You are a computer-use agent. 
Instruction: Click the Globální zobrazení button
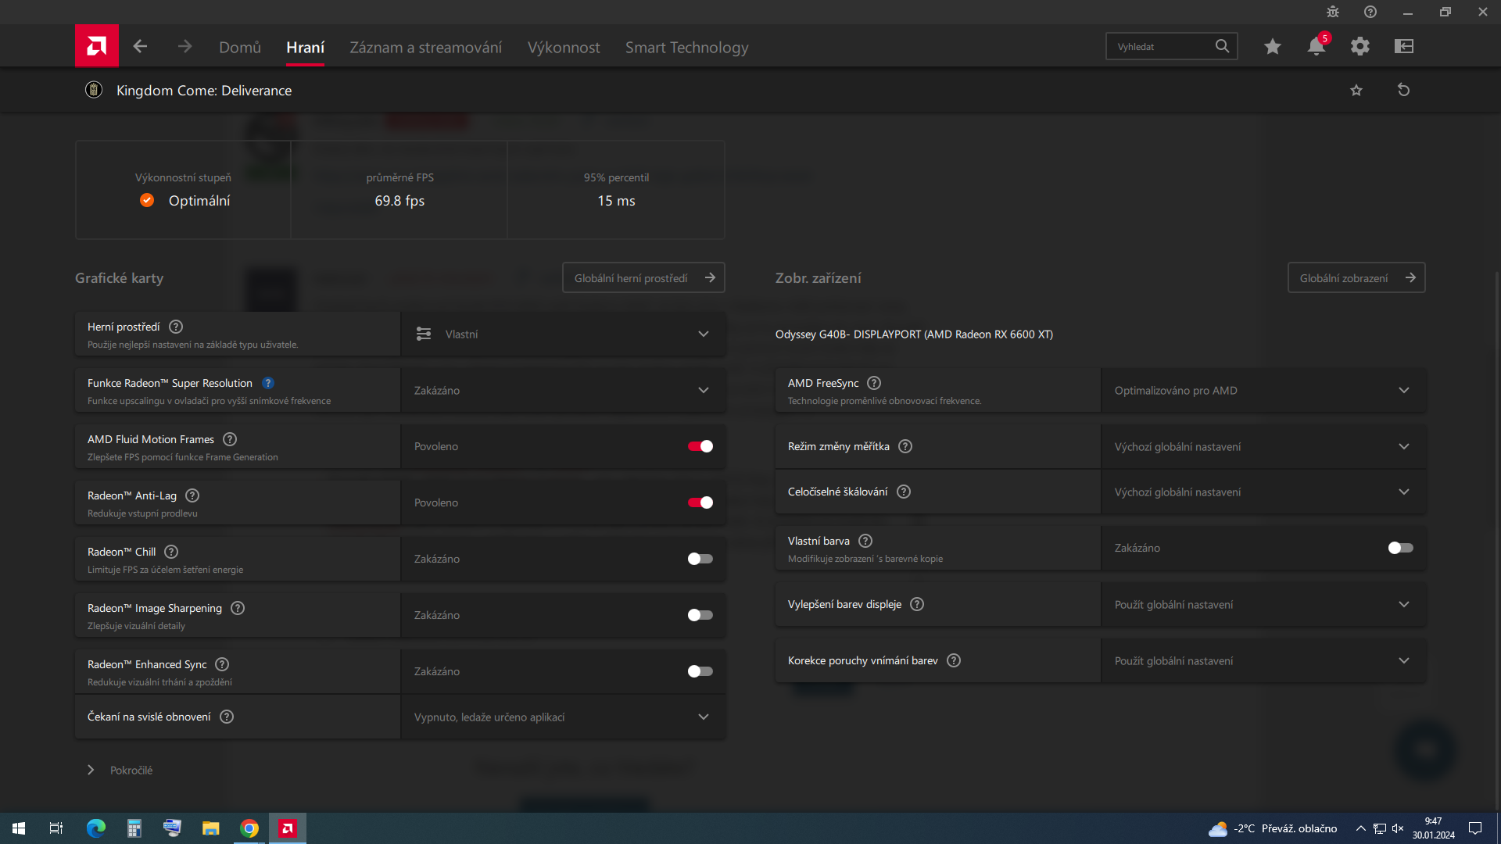coord(1356,277)
